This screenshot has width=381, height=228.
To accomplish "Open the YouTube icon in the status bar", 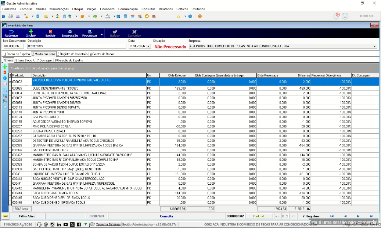I will click(x=66, y=224).
